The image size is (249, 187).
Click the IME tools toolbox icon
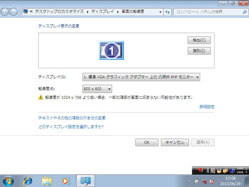[x=225, y=171]
